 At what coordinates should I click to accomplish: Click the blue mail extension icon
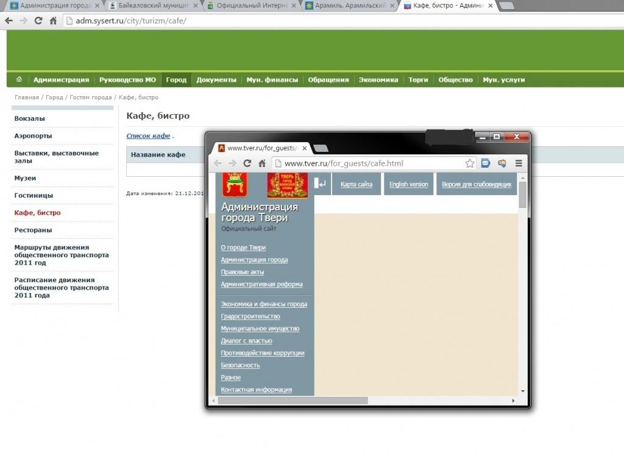486,163
